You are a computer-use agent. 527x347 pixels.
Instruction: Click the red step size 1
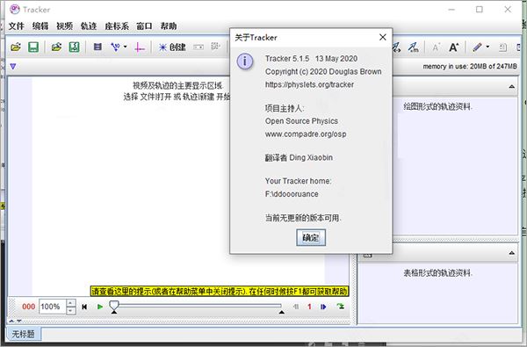pyautogui.click(x=309, y=307)
